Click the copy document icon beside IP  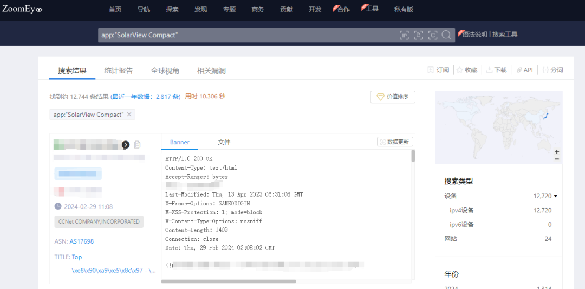137,145
